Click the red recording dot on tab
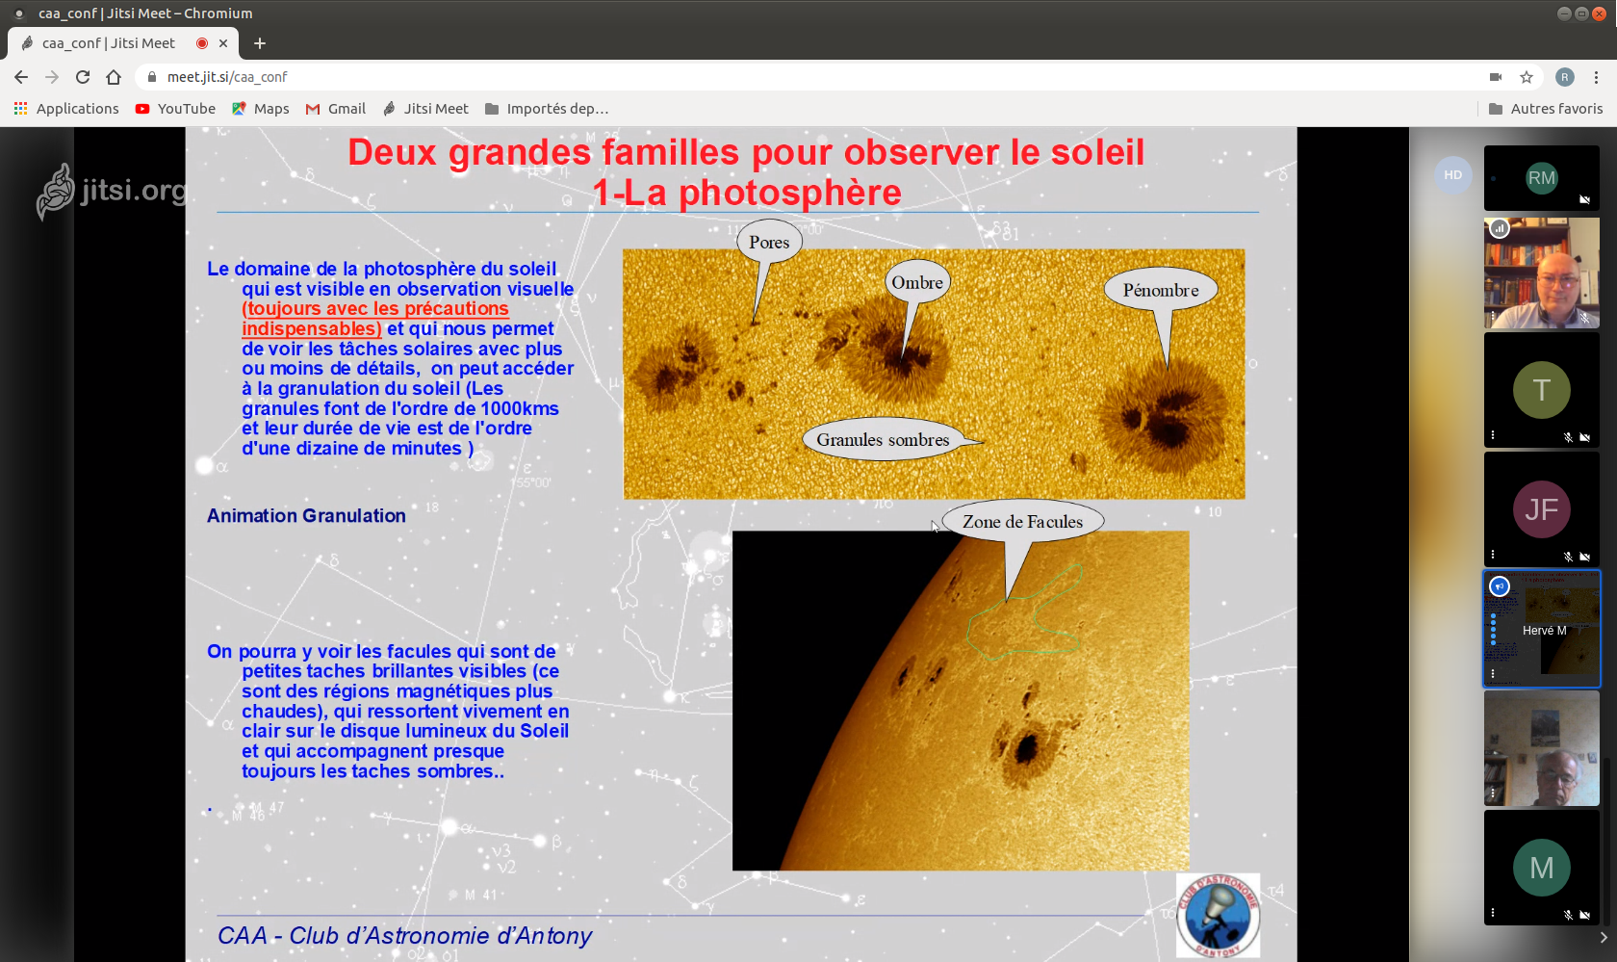The height and width of the screenshot is (962, 1617). point(202,43)
